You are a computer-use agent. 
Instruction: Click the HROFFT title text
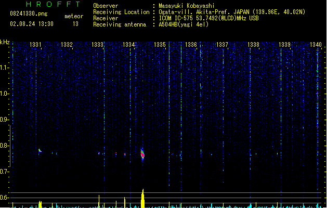point(53,4)
